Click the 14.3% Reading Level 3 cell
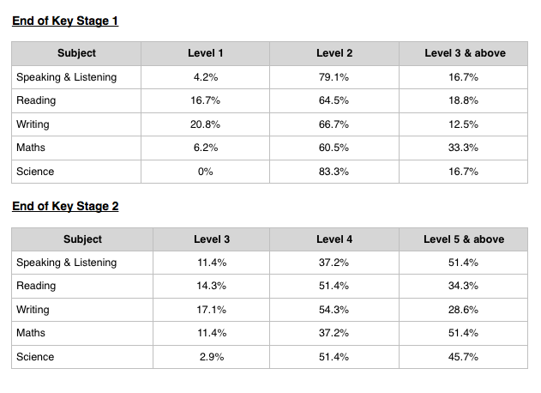This screenshot has height=393, width=541. click(x=211, y=286)
